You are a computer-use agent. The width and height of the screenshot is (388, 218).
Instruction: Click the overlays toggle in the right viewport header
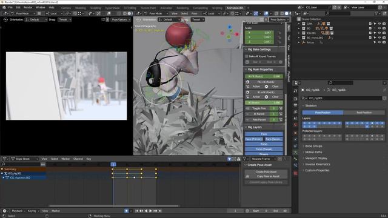pos(266,13)
